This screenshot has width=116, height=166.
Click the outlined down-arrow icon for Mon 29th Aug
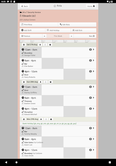click(46, 119)
